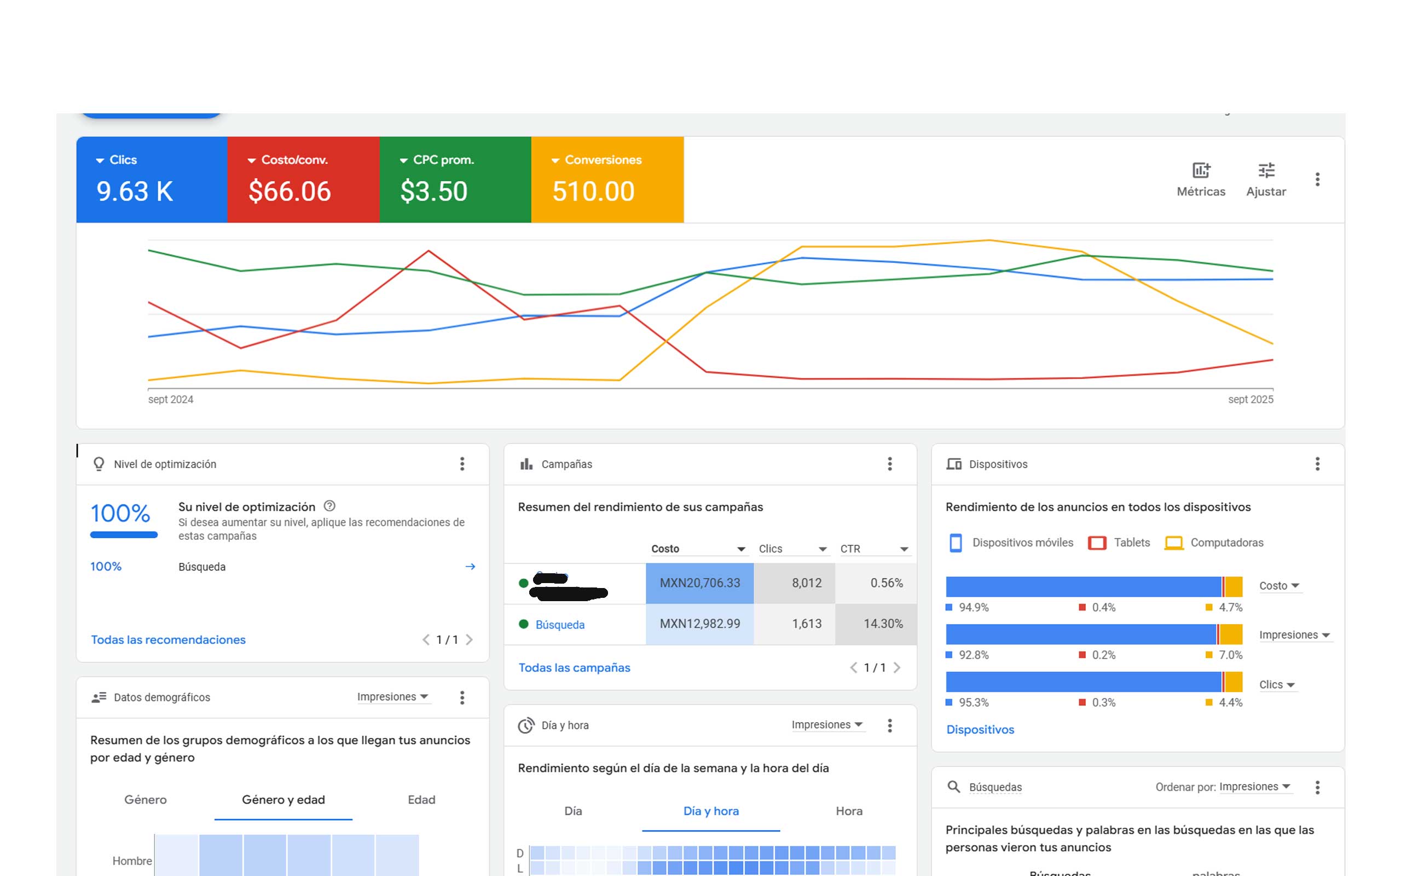1401x876 pixels.
Task: Open Ordenar por Impresiones dropdown
Action: 1254,787
